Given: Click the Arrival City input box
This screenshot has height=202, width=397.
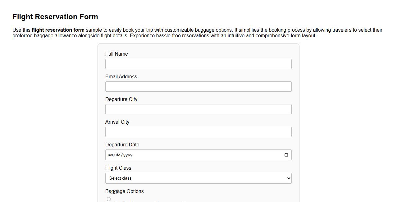Looking at the screenshot, I should pos(198,132).
